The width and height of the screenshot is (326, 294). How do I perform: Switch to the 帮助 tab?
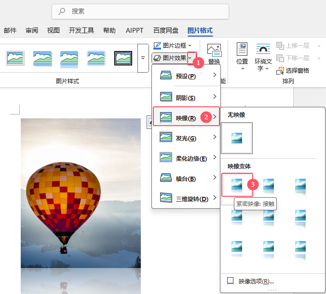tap(109, 30)
